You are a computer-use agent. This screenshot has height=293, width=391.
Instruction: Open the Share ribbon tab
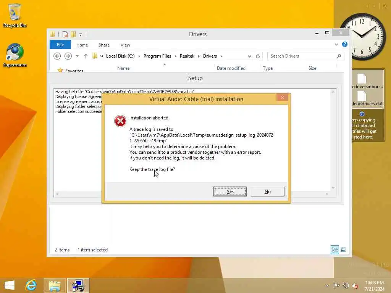click(x=104, y=45)
